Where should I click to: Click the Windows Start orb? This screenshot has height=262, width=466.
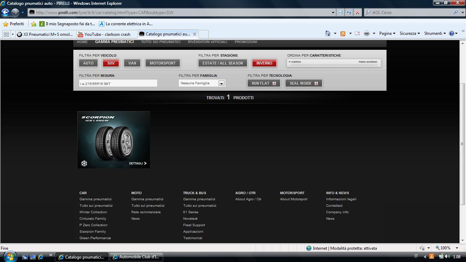click(10, 257)
